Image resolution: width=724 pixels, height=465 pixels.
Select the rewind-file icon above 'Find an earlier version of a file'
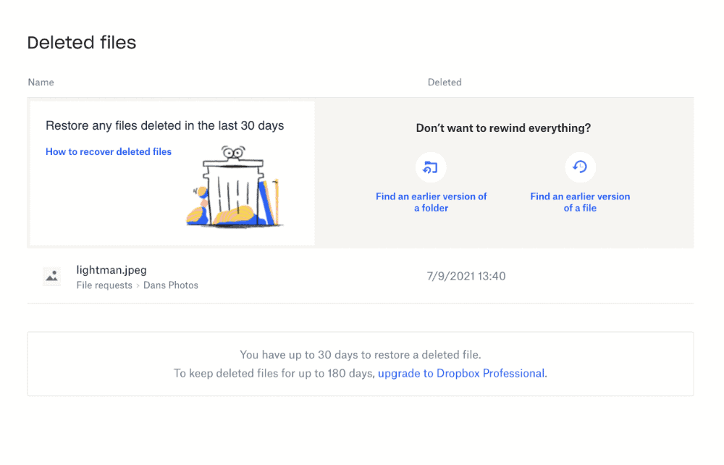coord(580,167)
